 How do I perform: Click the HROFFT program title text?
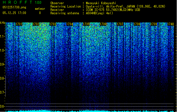point(17,2)
